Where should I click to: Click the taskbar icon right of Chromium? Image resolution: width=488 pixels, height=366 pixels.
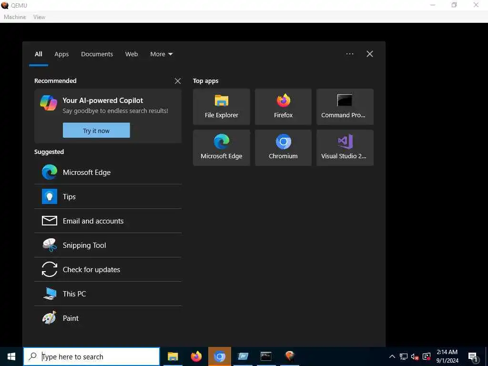click(243, 356)
